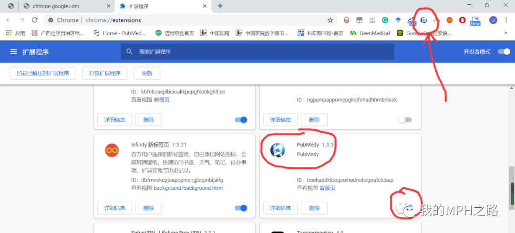This screenshot has width=515, height=233.
Task: Show hidden bookmarks with the » chevron
Action: [x=505, y=33]
